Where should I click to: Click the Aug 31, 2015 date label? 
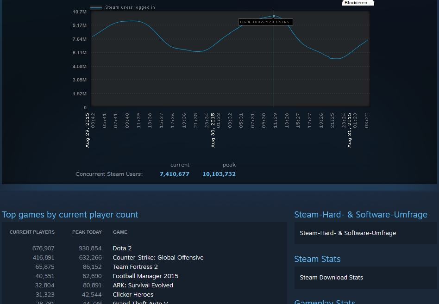[350, 130]
